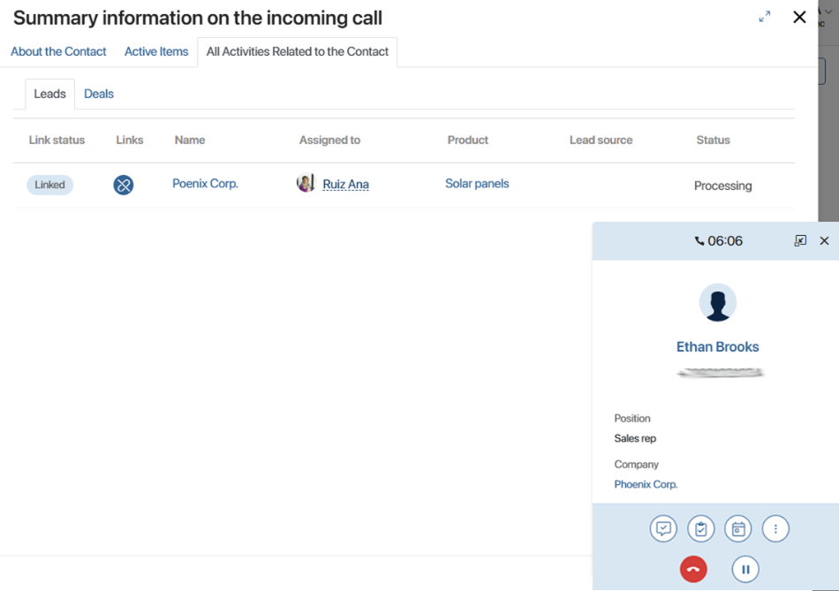This screenshot has height=591, width=839.
Task: Open the Solar panels product link
Action: 477,184
